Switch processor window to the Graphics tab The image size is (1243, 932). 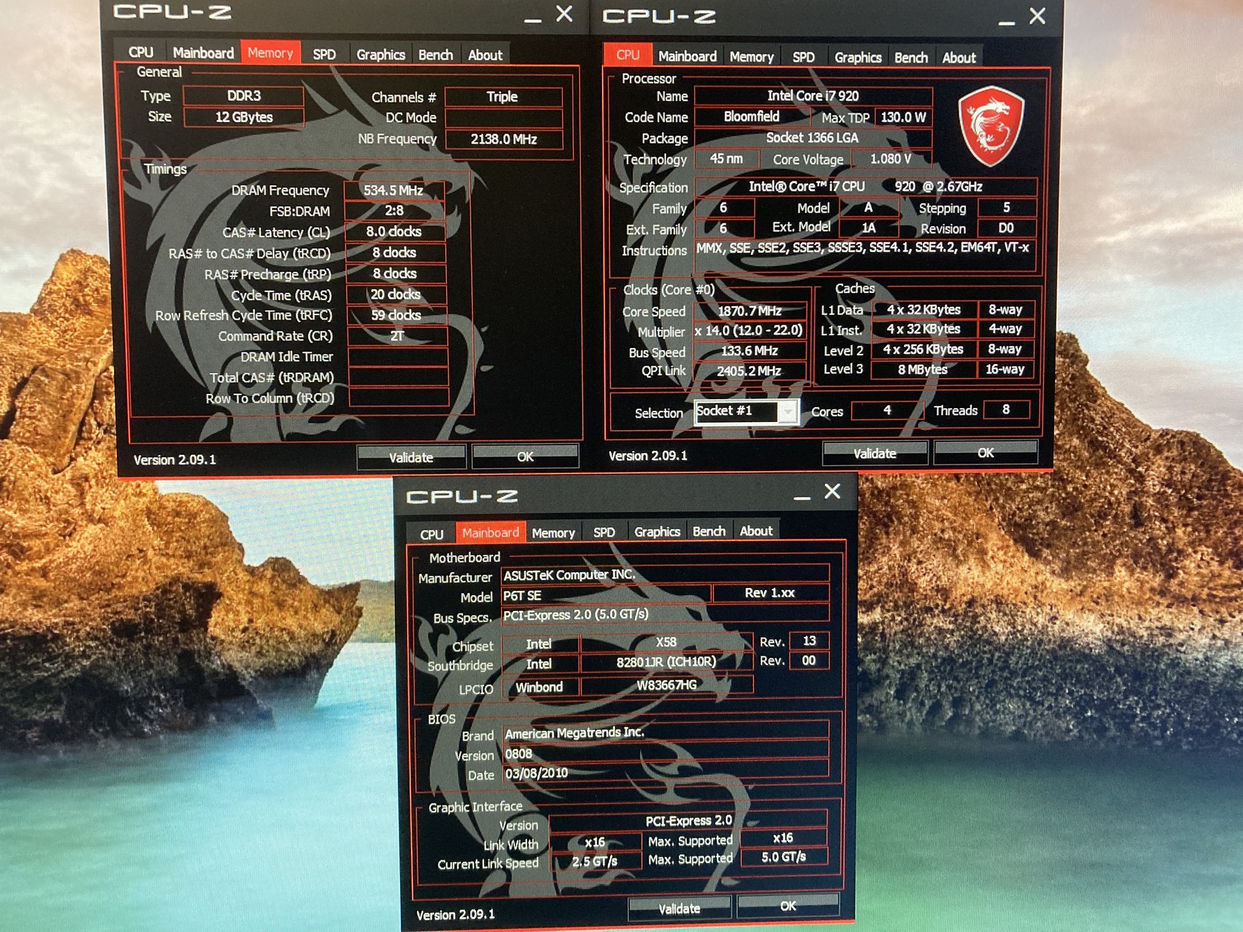858,57
